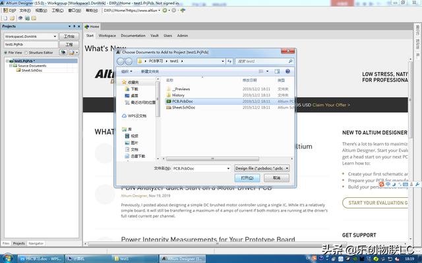Open the Windows Start button
The height and width of the screenshot is (263, 422).
7,258
